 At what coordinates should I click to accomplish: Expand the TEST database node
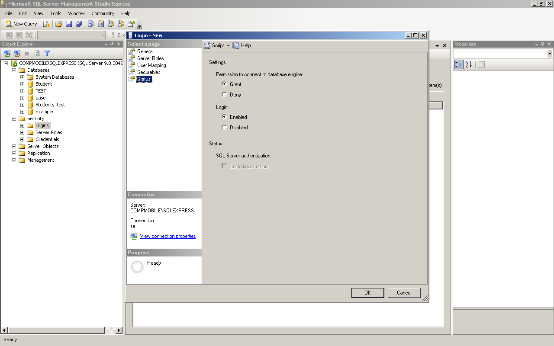coord(22,91)
